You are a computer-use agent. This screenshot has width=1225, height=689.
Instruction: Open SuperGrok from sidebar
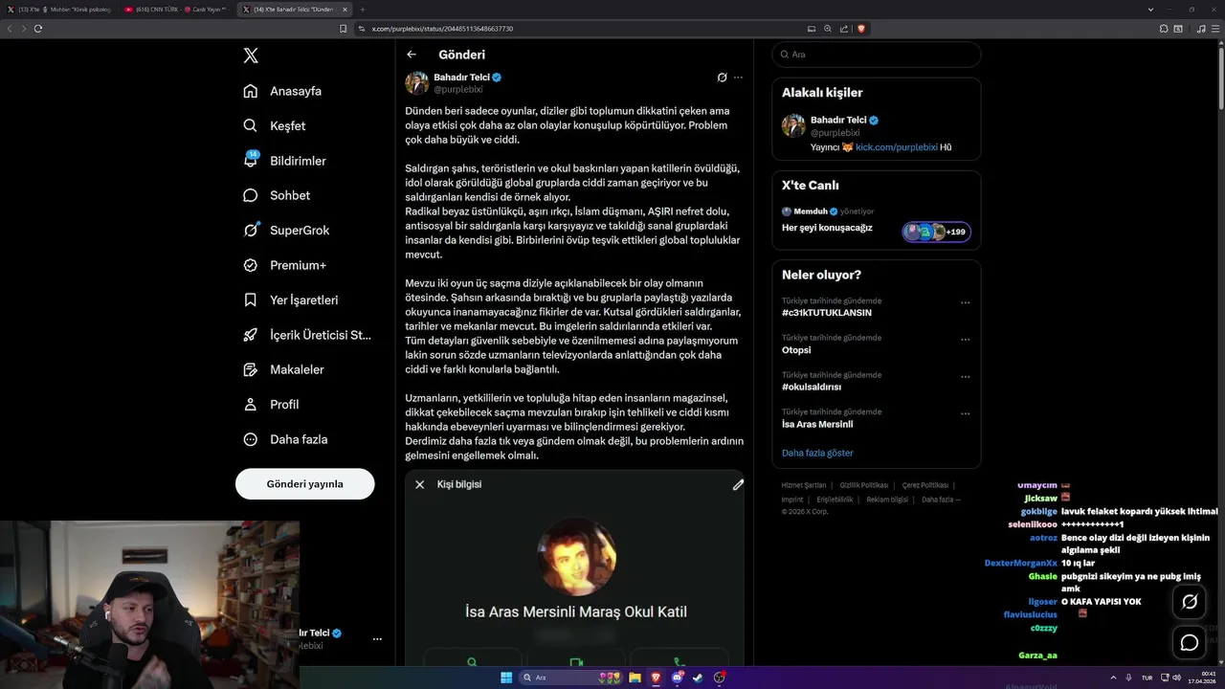point(286,230)
